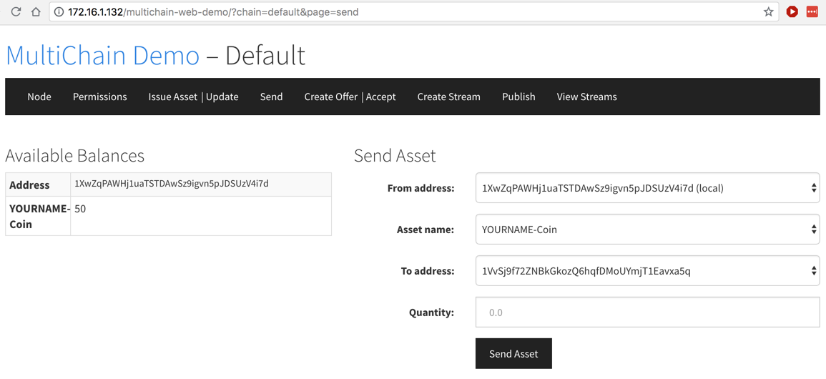Open the Node page in the navbar
This screenshot has height=379, width=826.
coord(39,97)
